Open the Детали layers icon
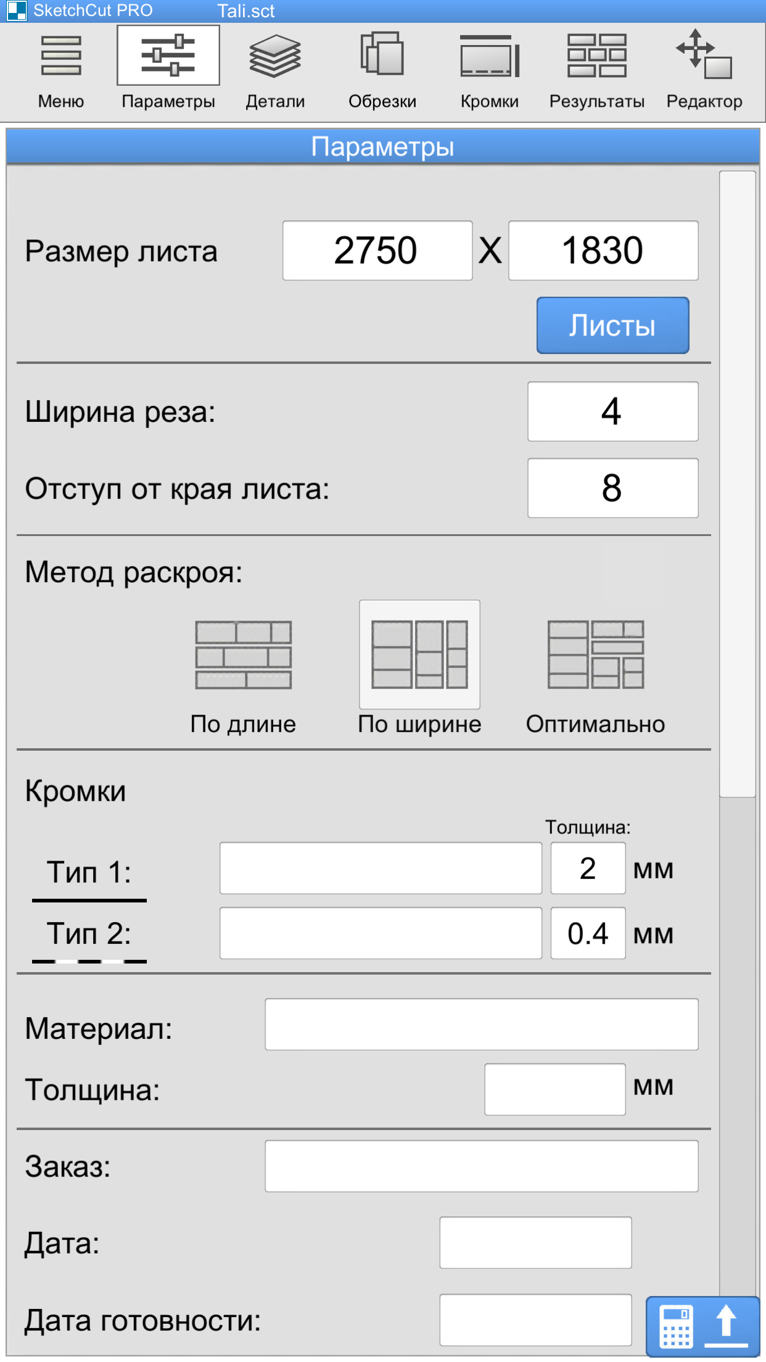766x1362 pixels. click(x=275, y=56)
